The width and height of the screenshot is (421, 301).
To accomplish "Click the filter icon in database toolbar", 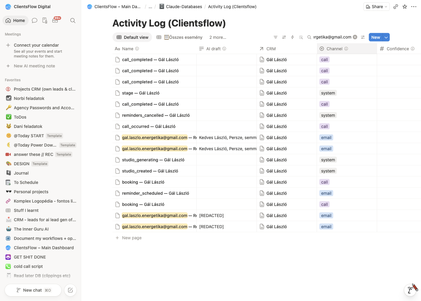I will (x=275, y=37).
